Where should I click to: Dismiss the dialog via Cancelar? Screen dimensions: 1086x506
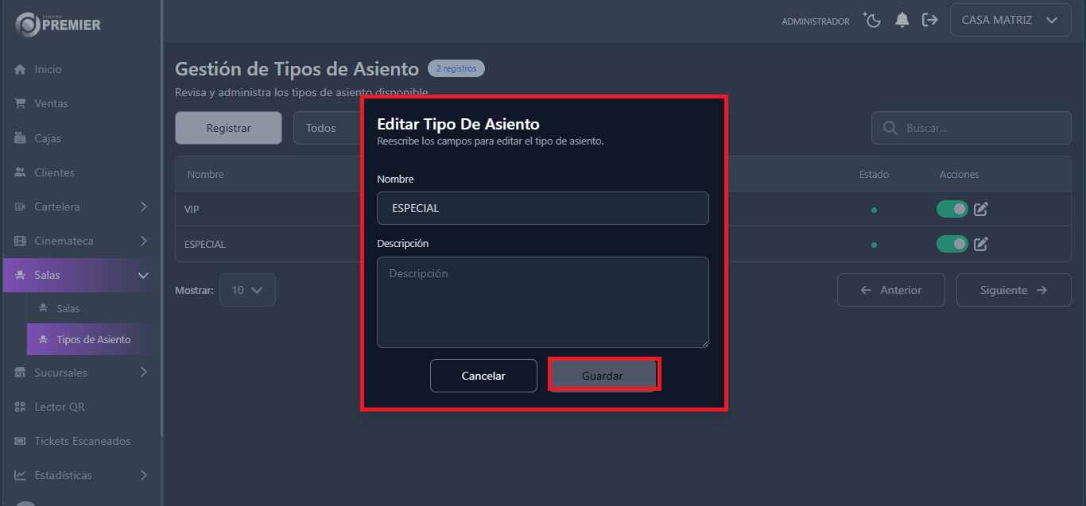tap(483, 374)
